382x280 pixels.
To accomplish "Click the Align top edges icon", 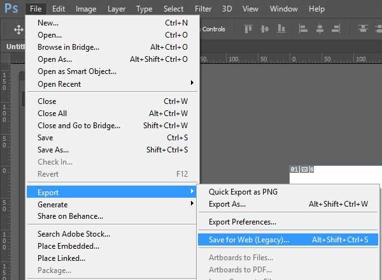I will coord(248,29).
